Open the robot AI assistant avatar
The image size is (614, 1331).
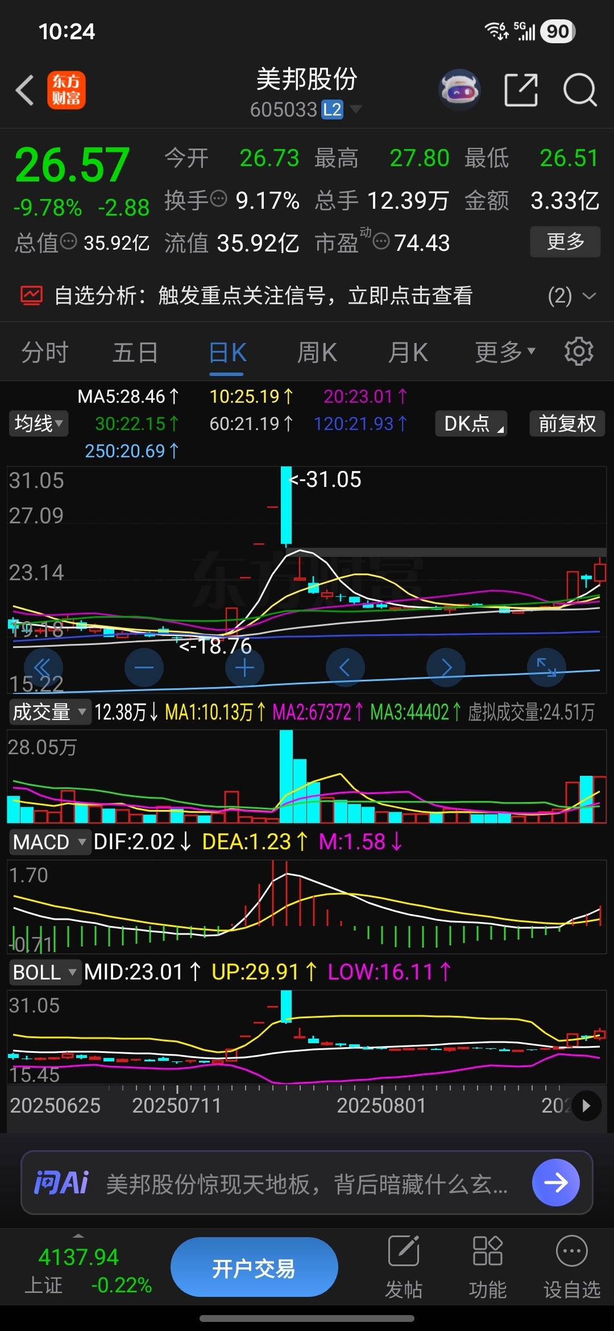click(460, 90)
